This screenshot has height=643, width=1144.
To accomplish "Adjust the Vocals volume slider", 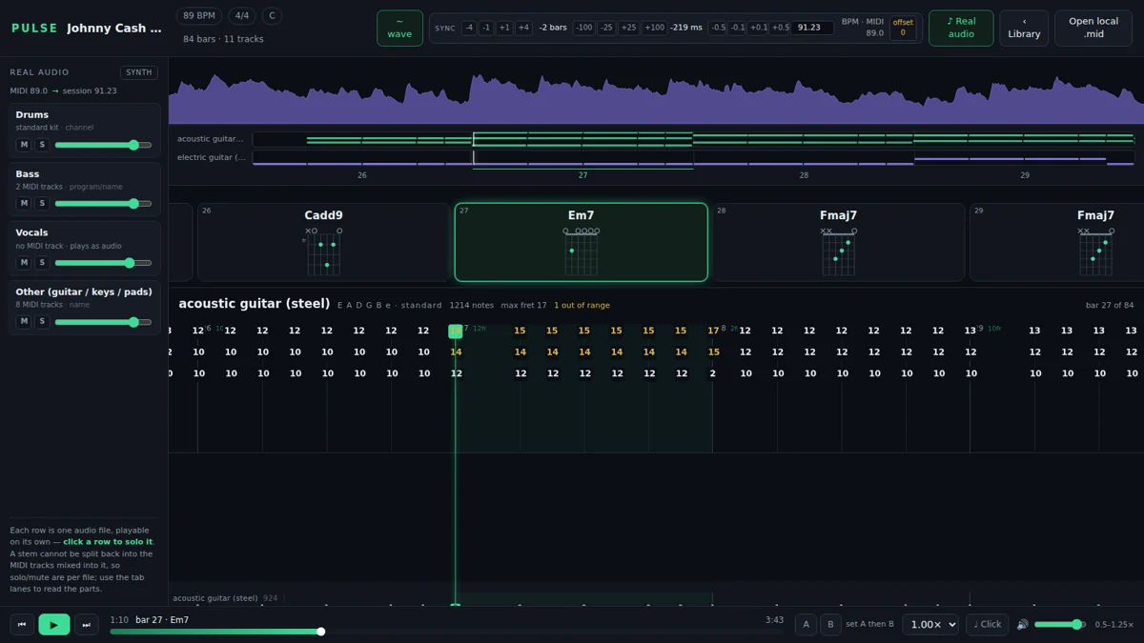I will click(103, 263).
